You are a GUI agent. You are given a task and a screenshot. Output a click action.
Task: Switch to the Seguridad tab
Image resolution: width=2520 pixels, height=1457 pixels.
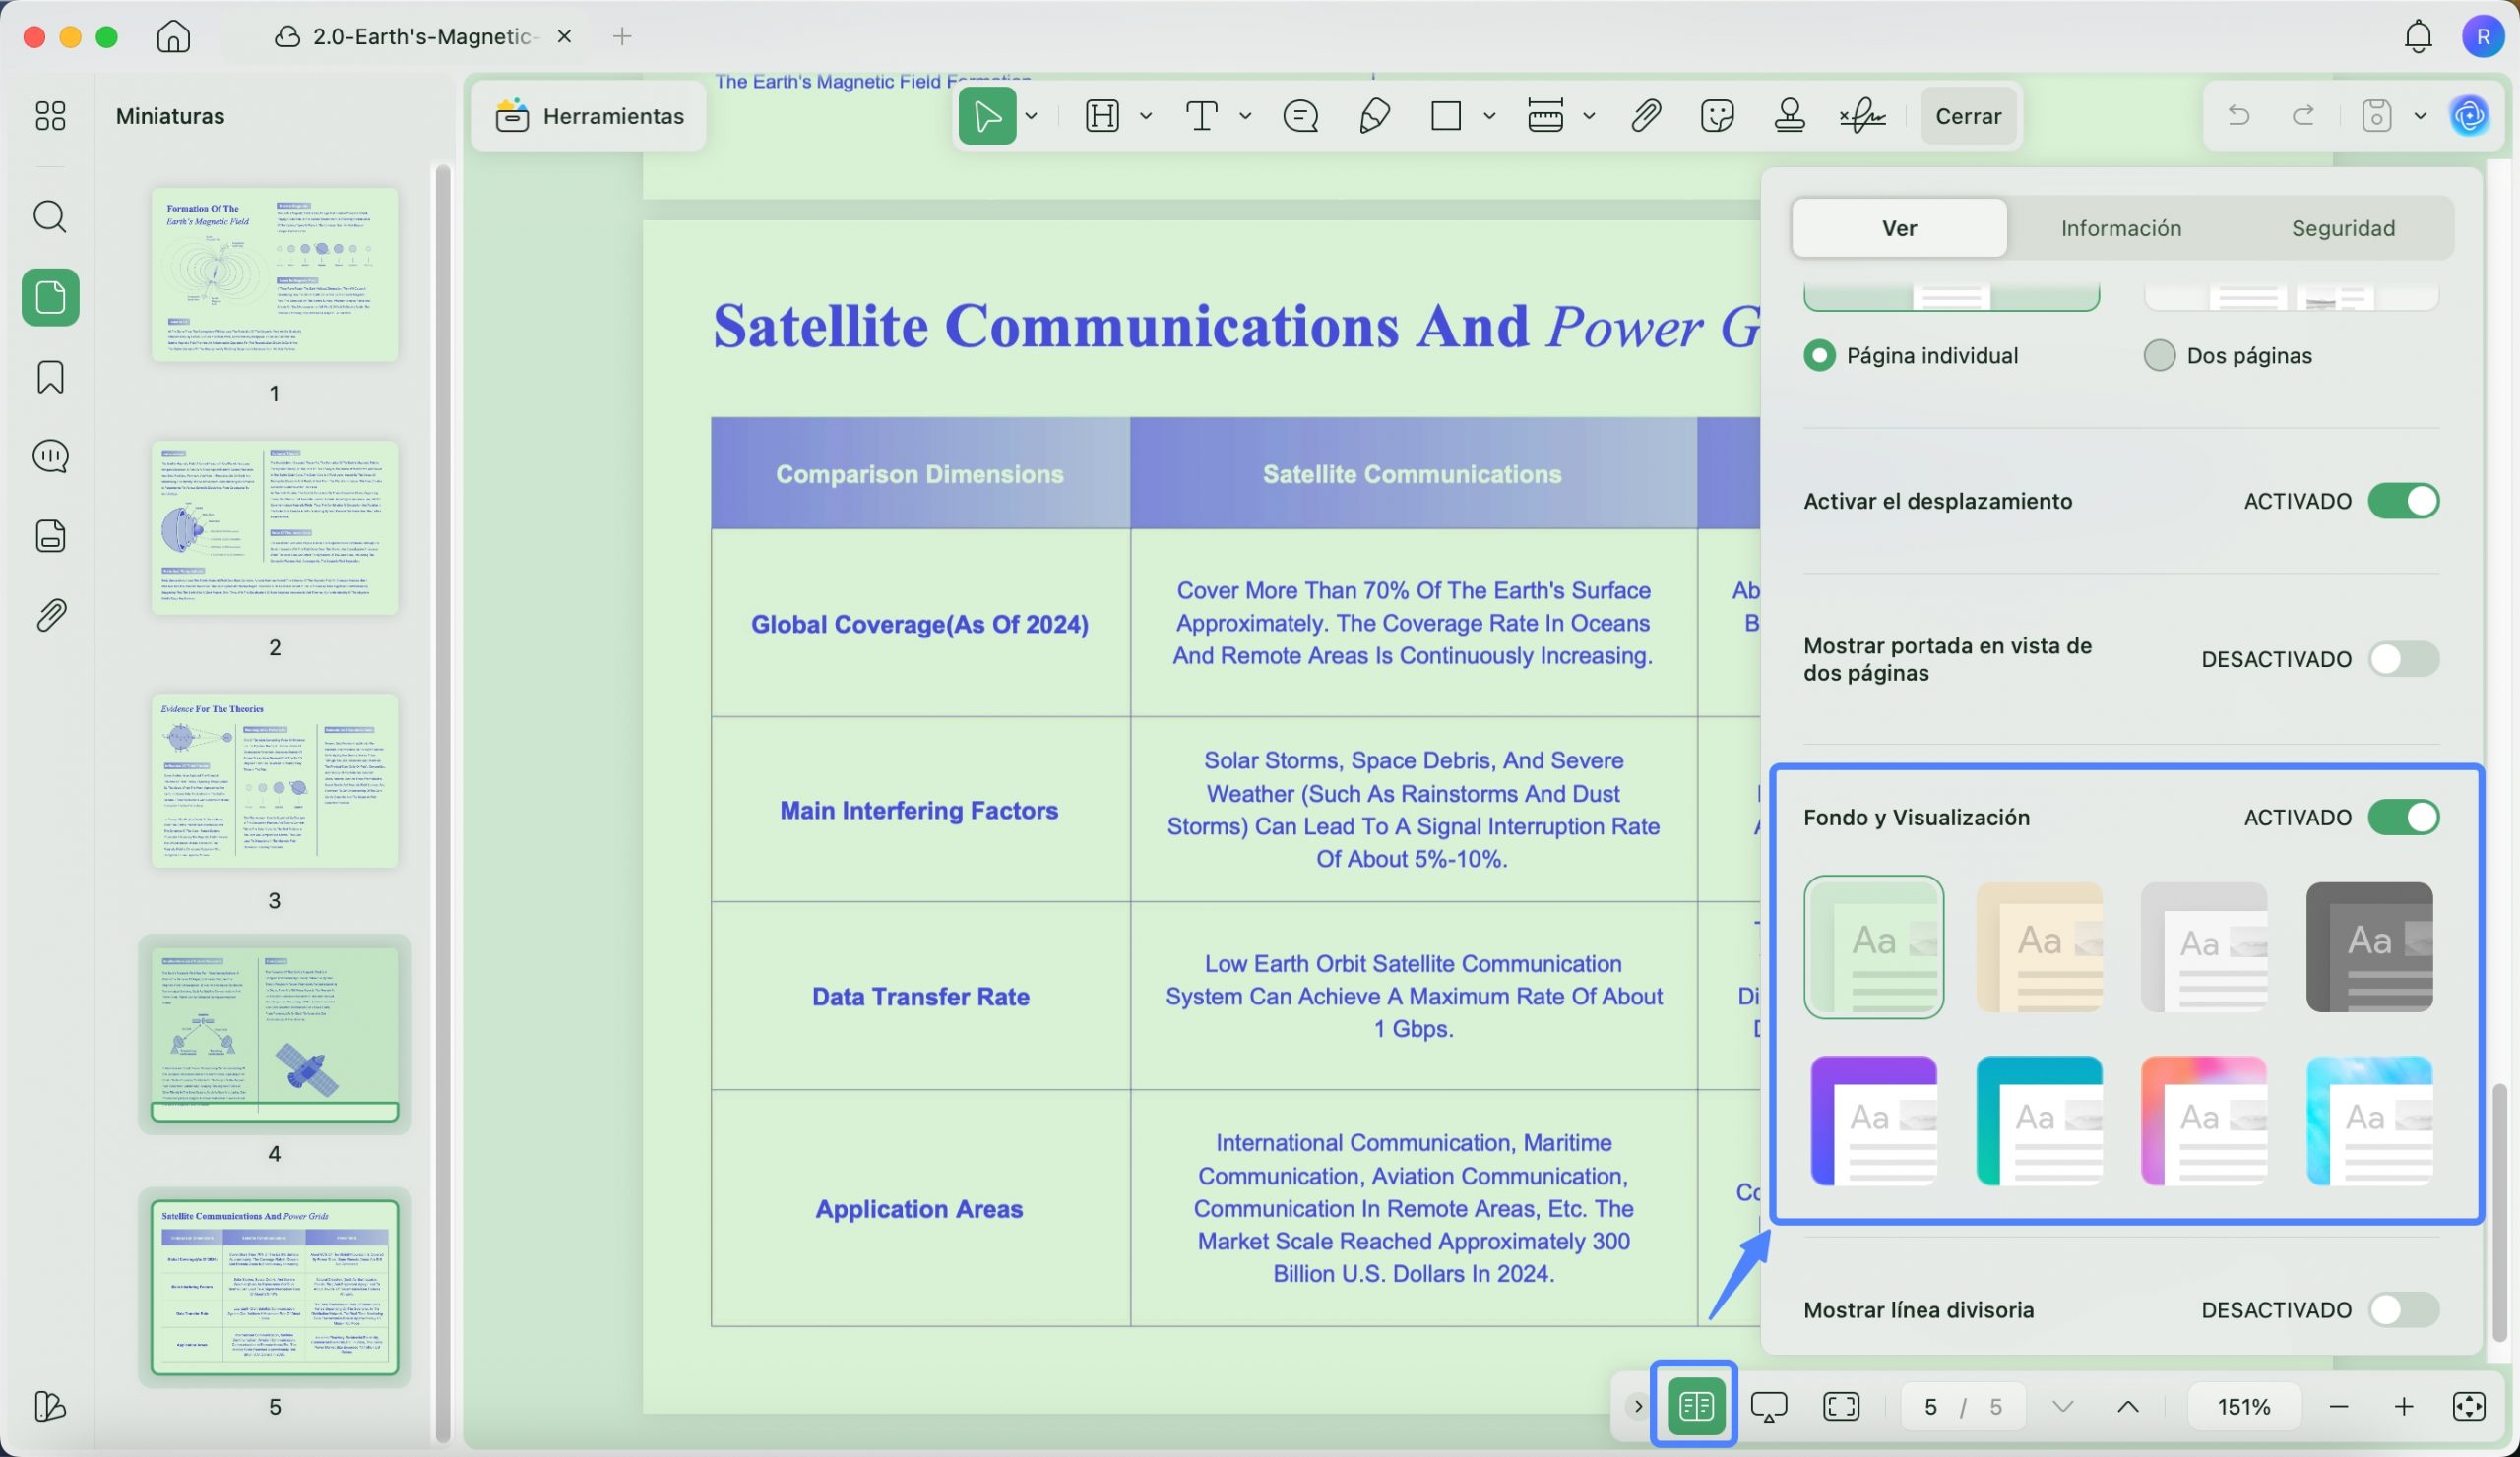coord(2342,228)
